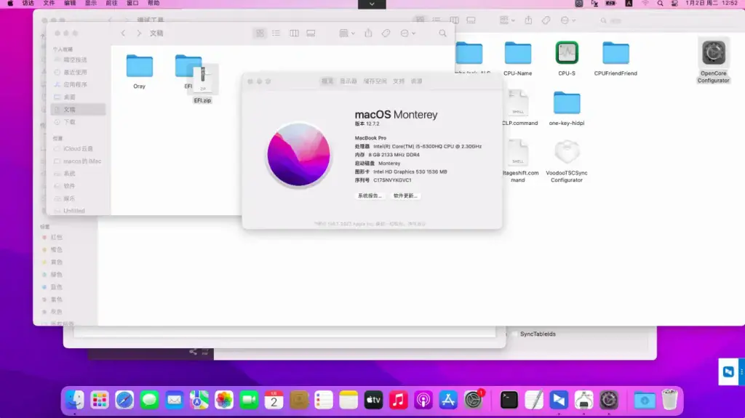Go forward in 文稿 Finder window
This screenshot has width=745, height=418.
pyautogui.click(x=139, y=33)
